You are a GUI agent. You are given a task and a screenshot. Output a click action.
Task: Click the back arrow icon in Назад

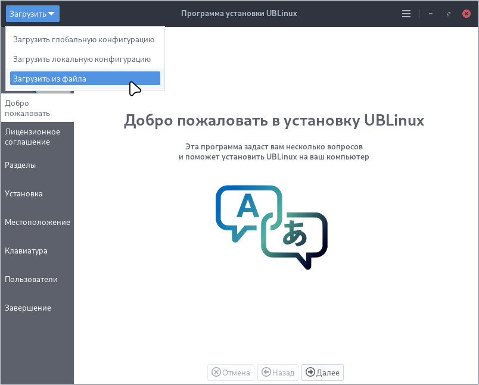[x=266, y=373]
